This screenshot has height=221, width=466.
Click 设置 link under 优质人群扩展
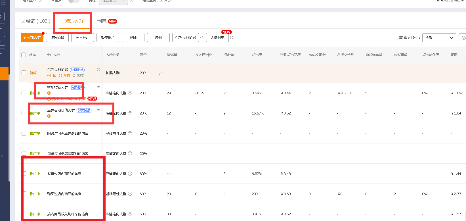[x=65, y=76]
